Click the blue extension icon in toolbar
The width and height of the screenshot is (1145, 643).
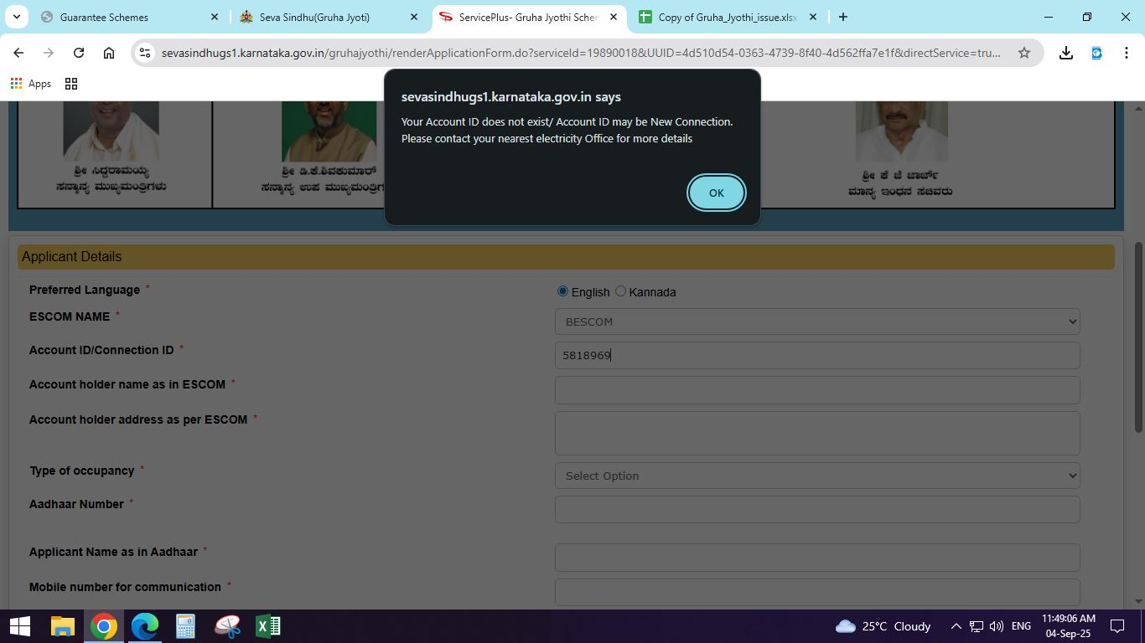coord(1096,53)
